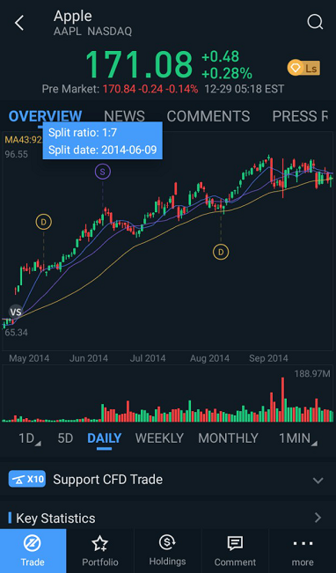Go back using the arrow icon
Screen dimensions: 336x573
[19, 23]
